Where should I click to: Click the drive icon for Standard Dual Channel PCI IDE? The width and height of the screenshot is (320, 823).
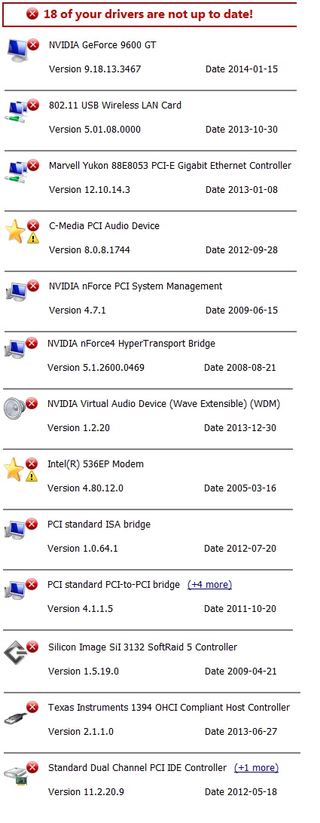click(x=15, y=776)
